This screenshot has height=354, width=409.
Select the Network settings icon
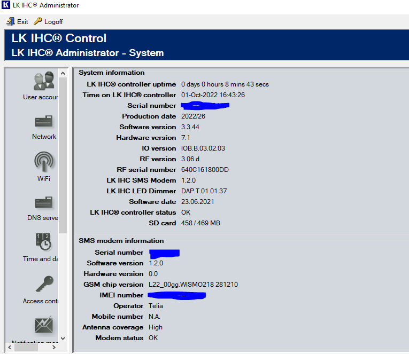click(x=44, y=122)
